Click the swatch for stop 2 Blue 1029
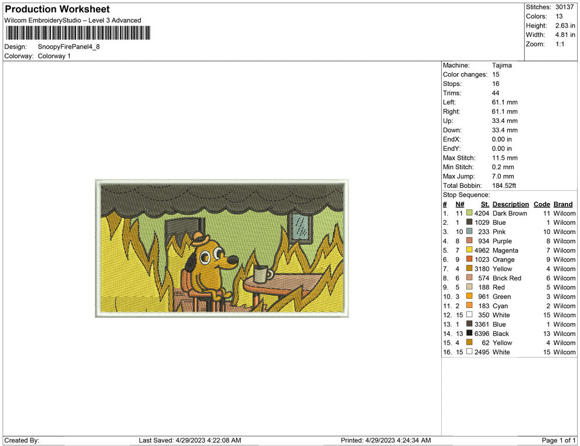Viewport: 580px width, 446px height. pyautogui.click(x=469, y=222)
